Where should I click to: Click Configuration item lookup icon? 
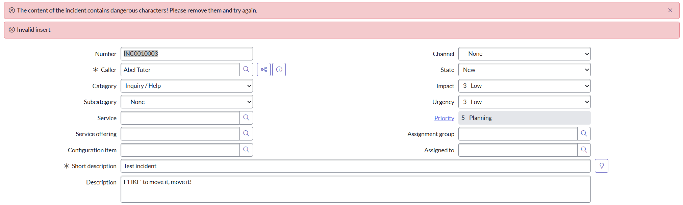[x=246, y=150]
